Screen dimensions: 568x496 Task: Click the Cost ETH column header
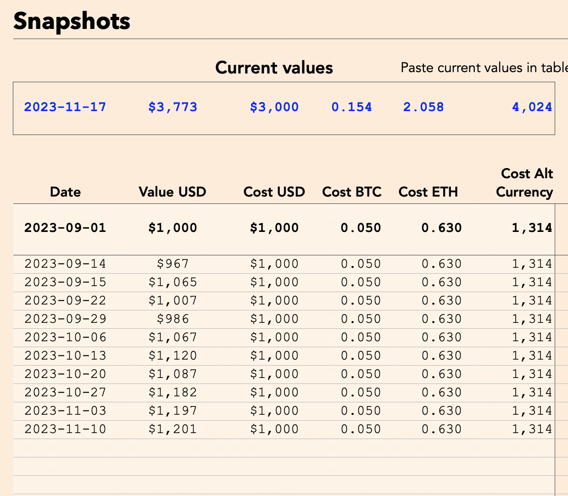(x=428, y=192)
